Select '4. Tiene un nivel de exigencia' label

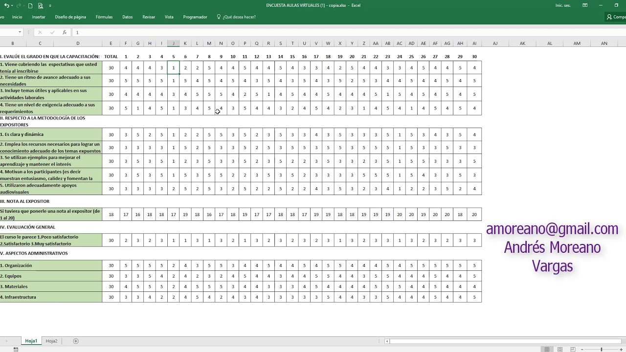tap(51, 108)
